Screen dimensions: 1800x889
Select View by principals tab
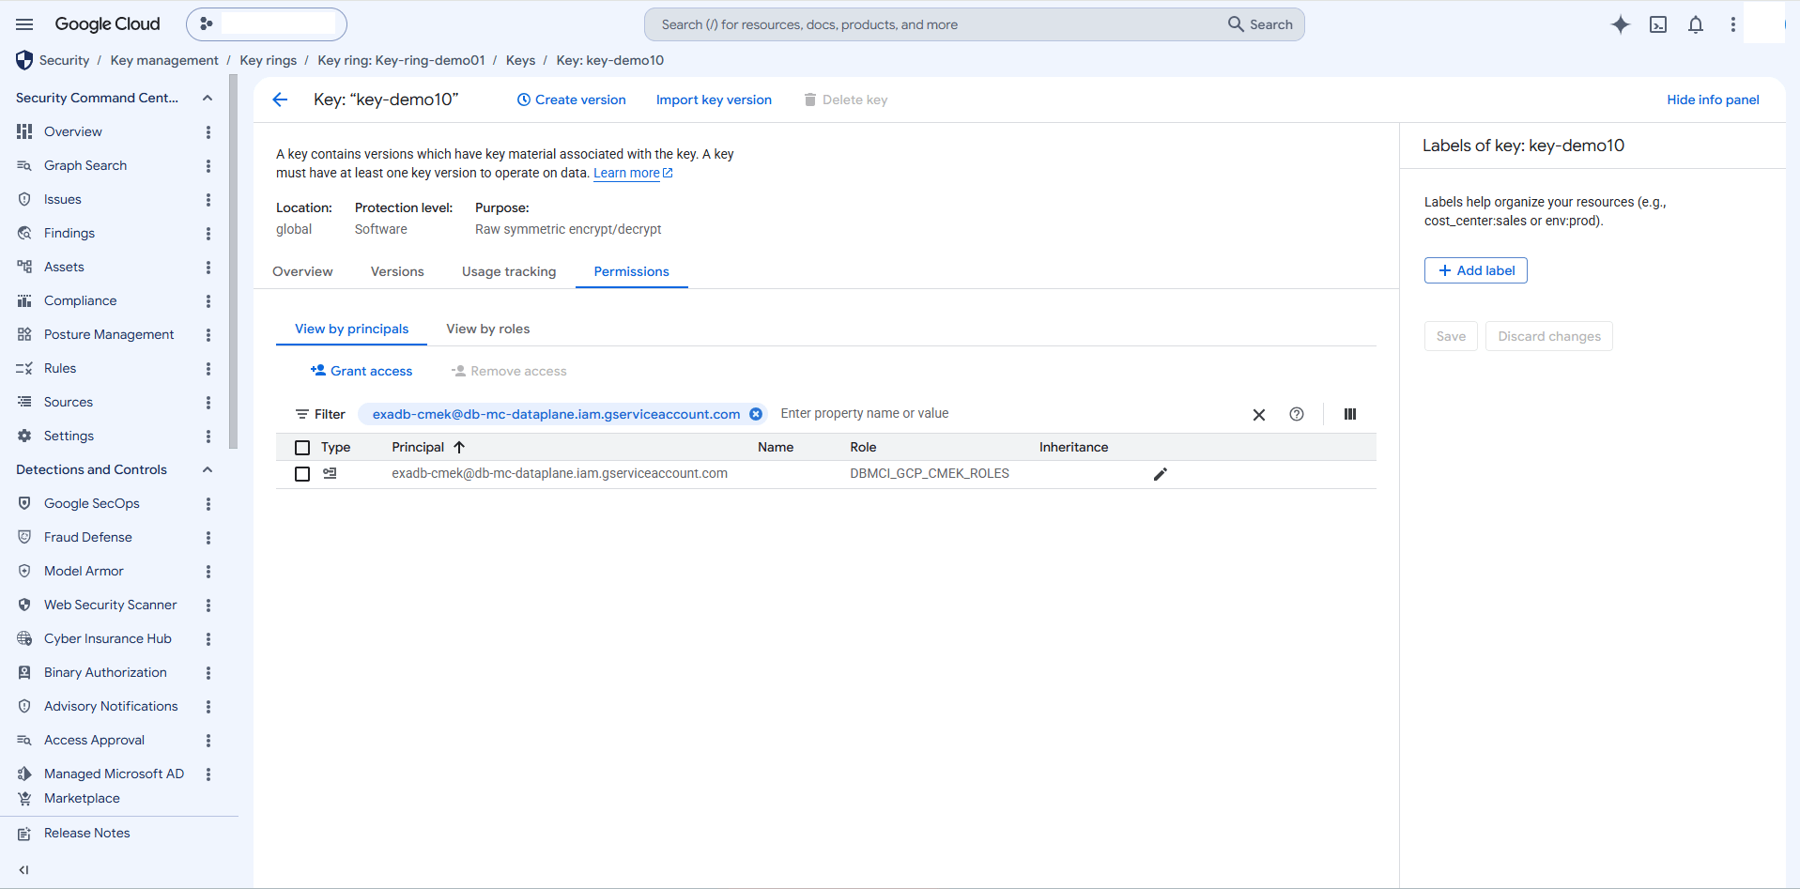[x=352, y=329]
